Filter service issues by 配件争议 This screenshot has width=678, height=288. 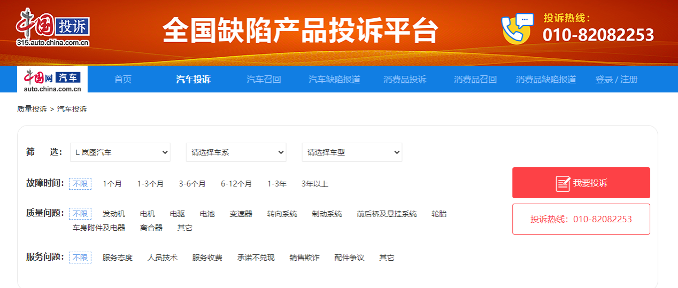pyautogui.click(x=350, y=258)
